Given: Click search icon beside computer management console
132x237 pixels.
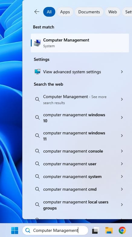Looking at the screenshot, I should [x=37, y=151].
